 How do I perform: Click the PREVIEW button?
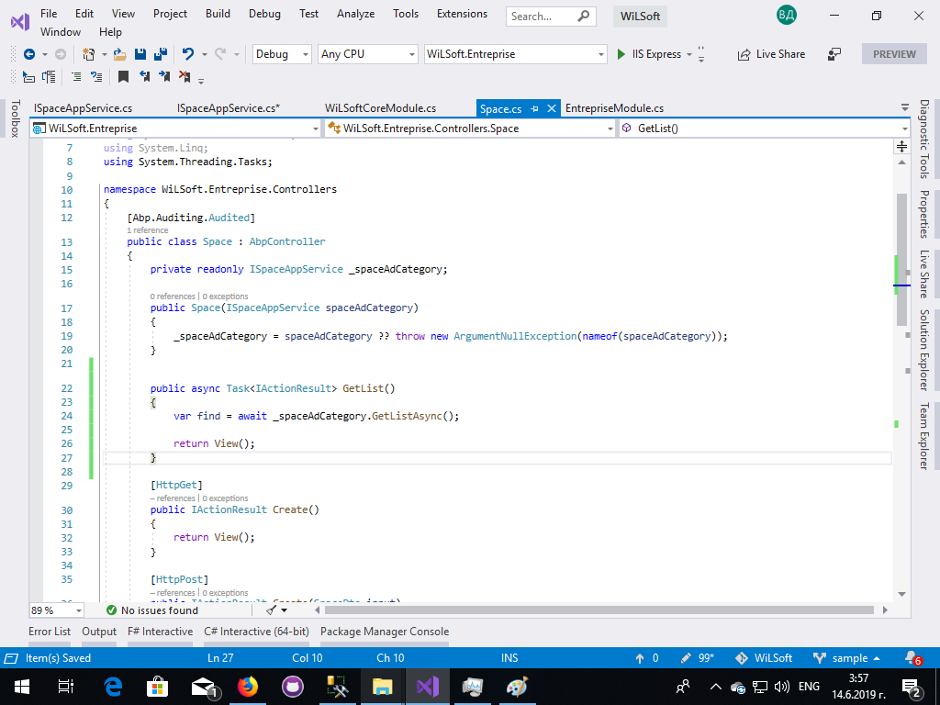pos(894,54)
